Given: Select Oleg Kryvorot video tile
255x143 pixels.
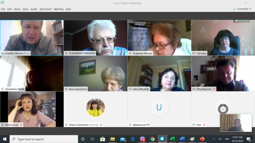Looking at the screenshot, I should (x=223, y=73).
